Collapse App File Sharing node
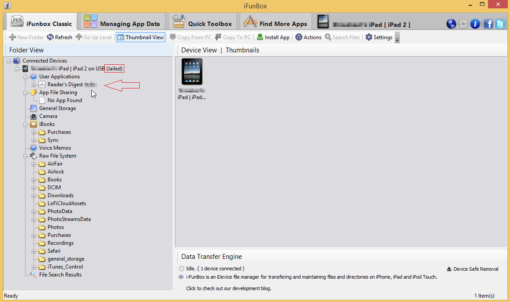Image resolution: width=510 pixels, height=302 pixels. coord(26,93)
